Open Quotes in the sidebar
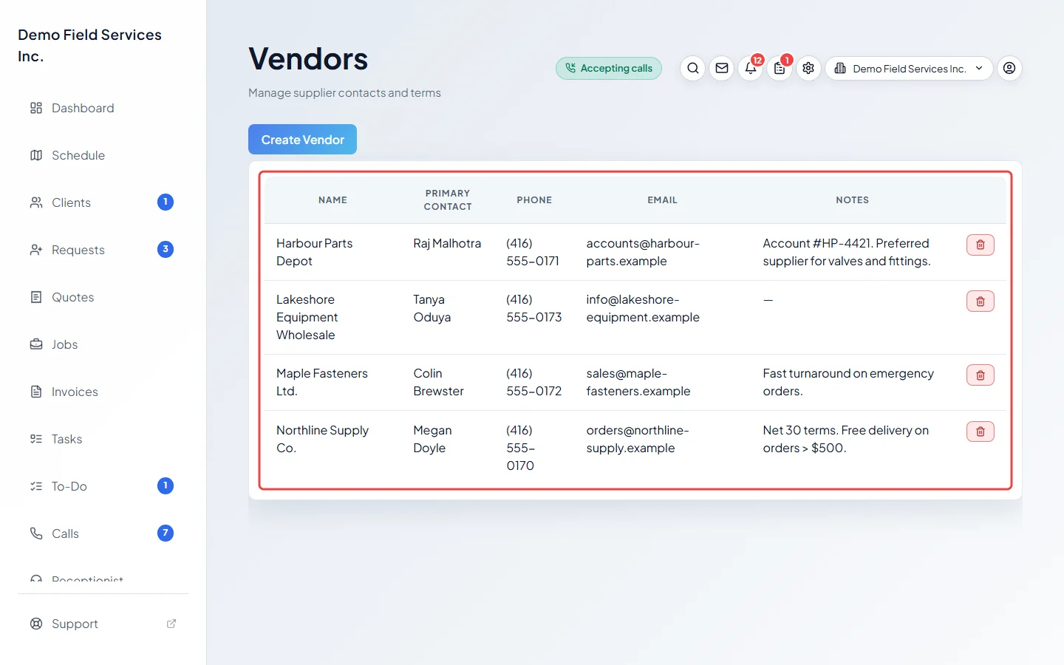1064x665 pixels. click(103, 297)
